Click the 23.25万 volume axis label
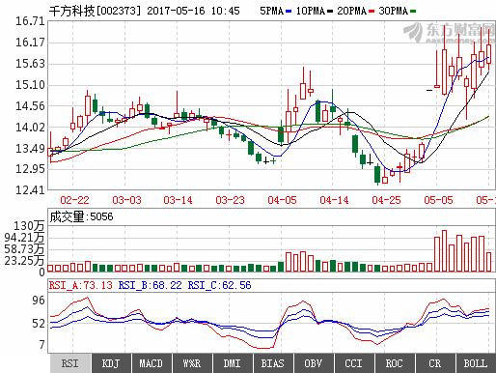The height and width of the screenshot is (373, 496). [x=24, y=260]
